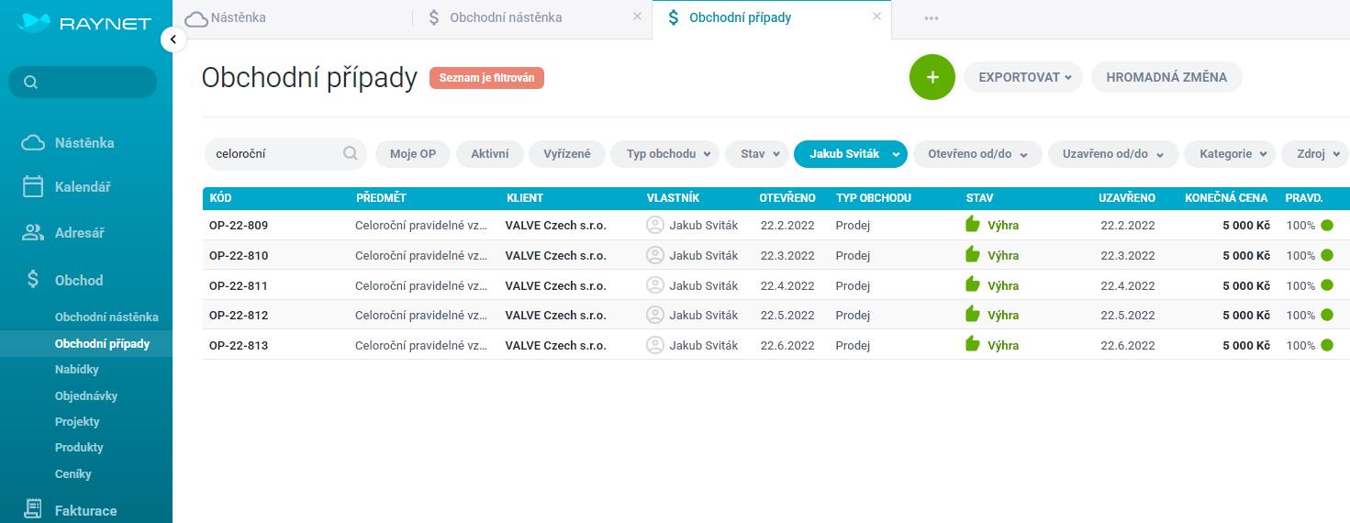Open the Uzavřeno od/do filter dropdown
This screenshot has height=523, width=1350.
(x=1113, y=154)
